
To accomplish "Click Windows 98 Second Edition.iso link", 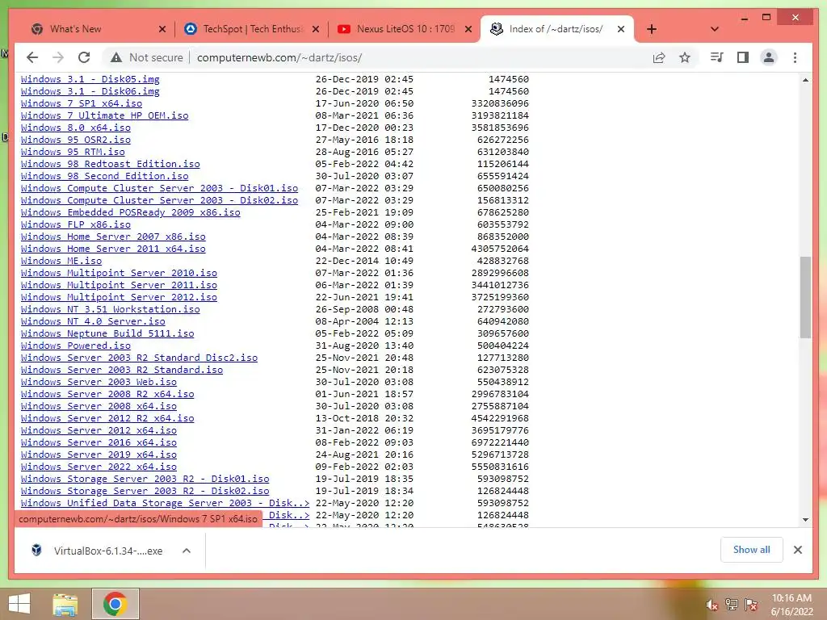I will click(x=104, y=176).
